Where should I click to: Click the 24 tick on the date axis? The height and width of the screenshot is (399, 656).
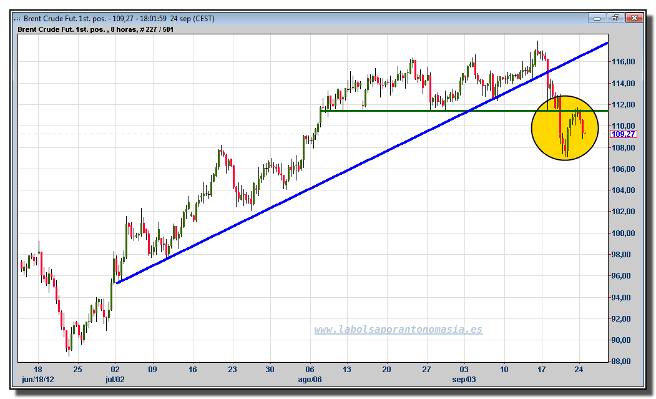[579, 370]
